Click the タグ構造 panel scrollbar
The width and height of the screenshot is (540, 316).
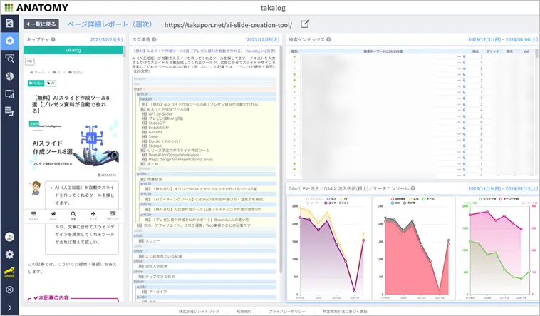click(x=281, y=158)
